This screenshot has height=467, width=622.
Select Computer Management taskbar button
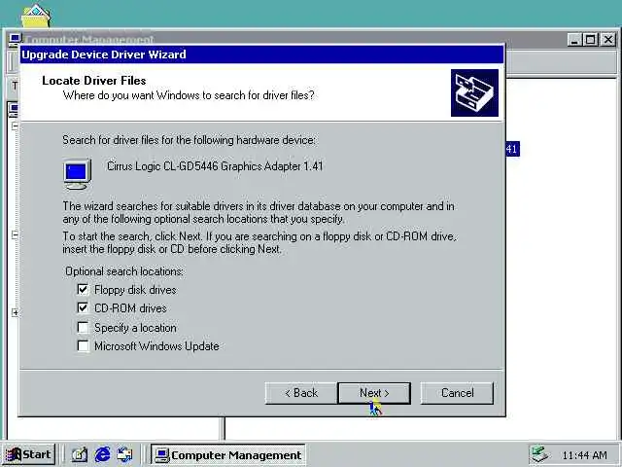pos(227,454)
